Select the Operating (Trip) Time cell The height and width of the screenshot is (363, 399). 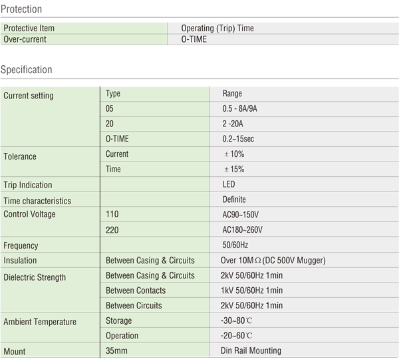217,29
